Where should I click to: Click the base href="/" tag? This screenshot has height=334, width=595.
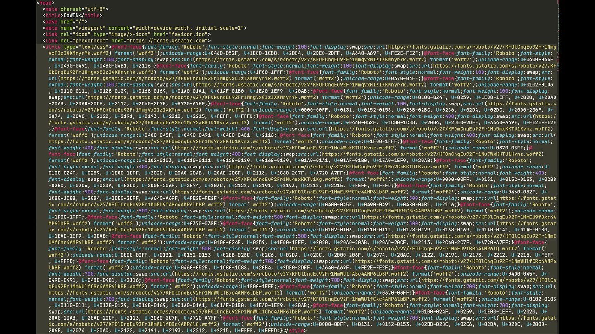pos(65,22)
